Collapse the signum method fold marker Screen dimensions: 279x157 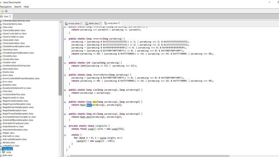coord(65,63)
